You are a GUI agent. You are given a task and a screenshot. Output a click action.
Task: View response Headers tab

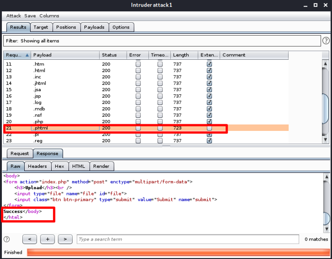coord(37,166)
